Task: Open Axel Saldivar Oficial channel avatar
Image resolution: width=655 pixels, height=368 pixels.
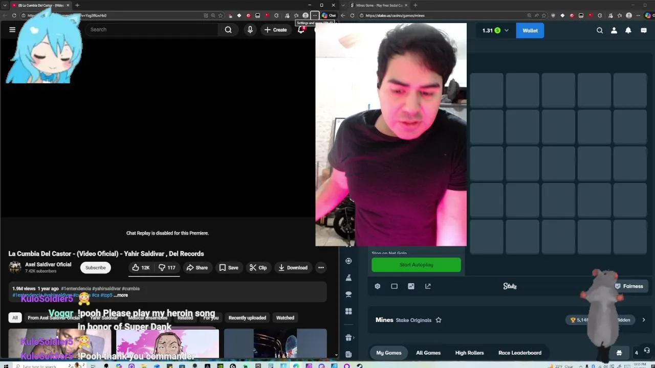Action: pos(15,267)
